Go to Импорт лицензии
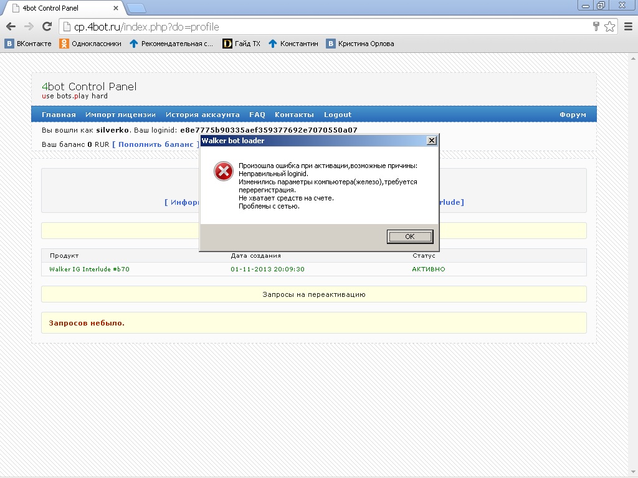Viewport: 638px width, 478px height. tap(120, 115)
